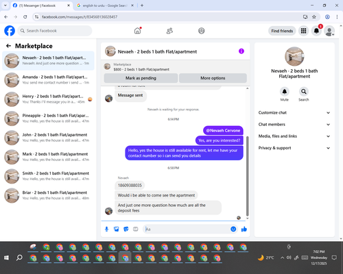Open Amanda conversation in the list
This screenshot has width=343, height=274.
(x=48, y=80)
